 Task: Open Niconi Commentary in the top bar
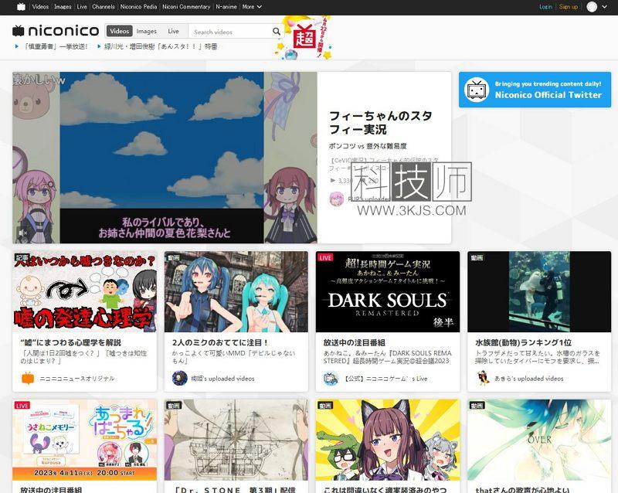pos(186,7)
